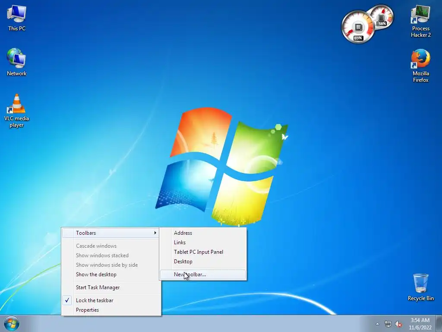
Task: Click the memory usage meter gadget
Action: pyautogui.click(x=382, y=17)
